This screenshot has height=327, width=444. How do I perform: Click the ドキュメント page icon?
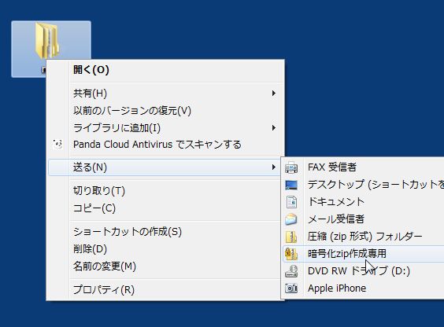click(291, 202)
